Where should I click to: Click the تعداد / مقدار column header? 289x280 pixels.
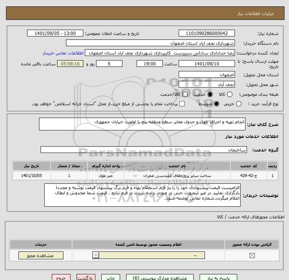point(69,166)
